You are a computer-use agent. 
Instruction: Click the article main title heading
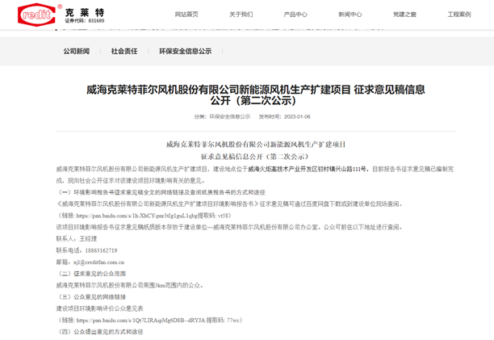coord(256,95)
